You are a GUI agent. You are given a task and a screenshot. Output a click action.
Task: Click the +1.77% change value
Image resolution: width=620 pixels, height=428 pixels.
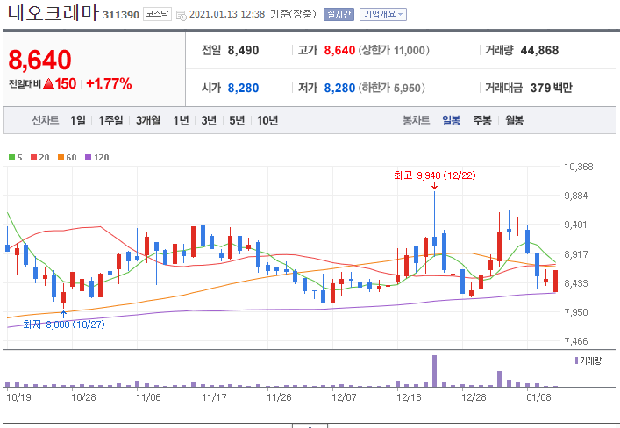click(109, 83)
